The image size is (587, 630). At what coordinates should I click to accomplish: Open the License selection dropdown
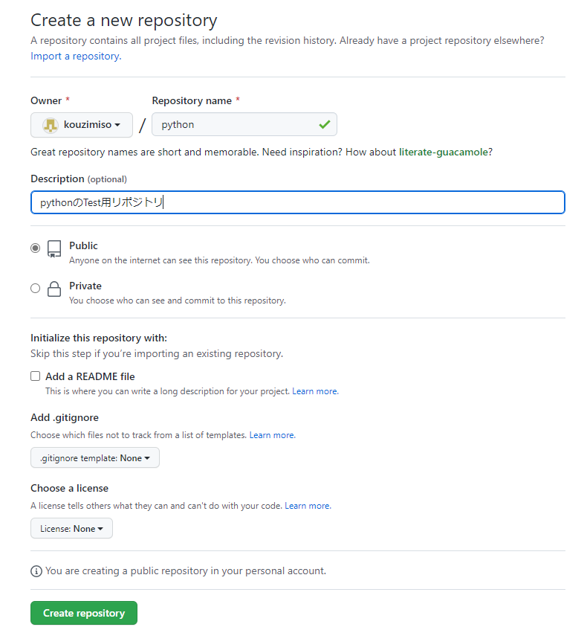coord(71,528)
